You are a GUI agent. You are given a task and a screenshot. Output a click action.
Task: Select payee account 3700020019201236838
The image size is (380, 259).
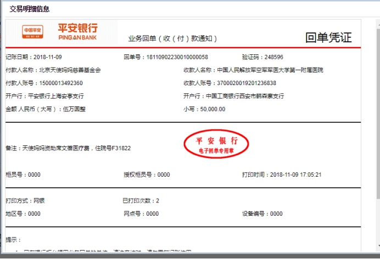coord(247,83)
